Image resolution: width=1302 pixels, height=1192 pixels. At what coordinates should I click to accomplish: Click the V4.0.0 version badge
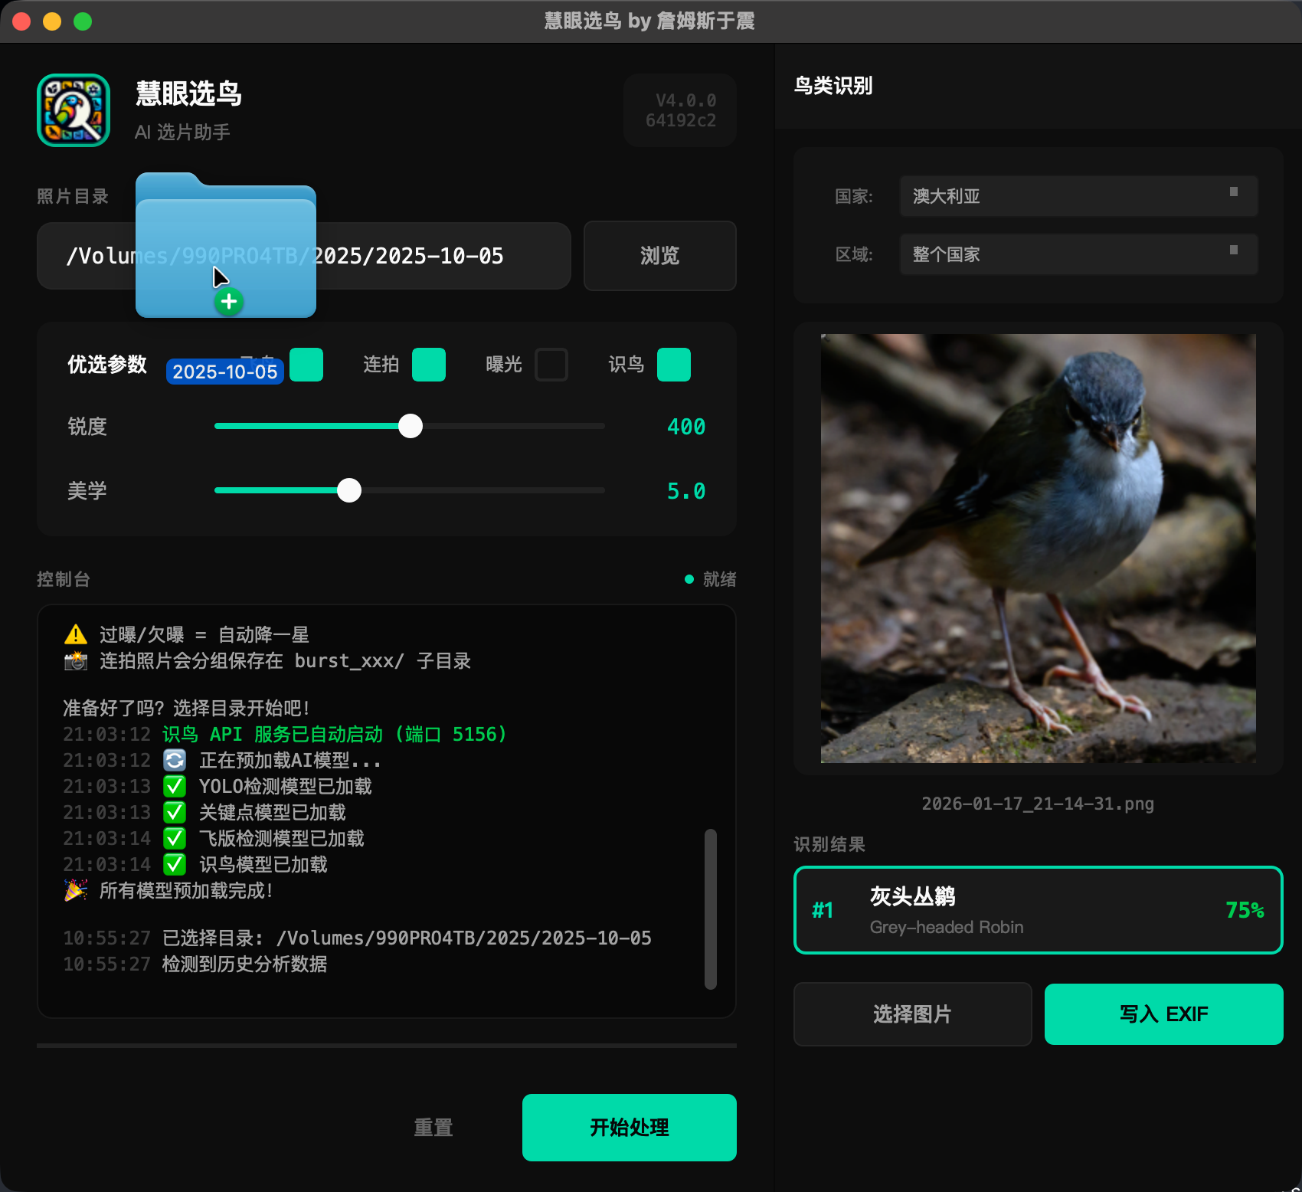click(x=679, y=110)
